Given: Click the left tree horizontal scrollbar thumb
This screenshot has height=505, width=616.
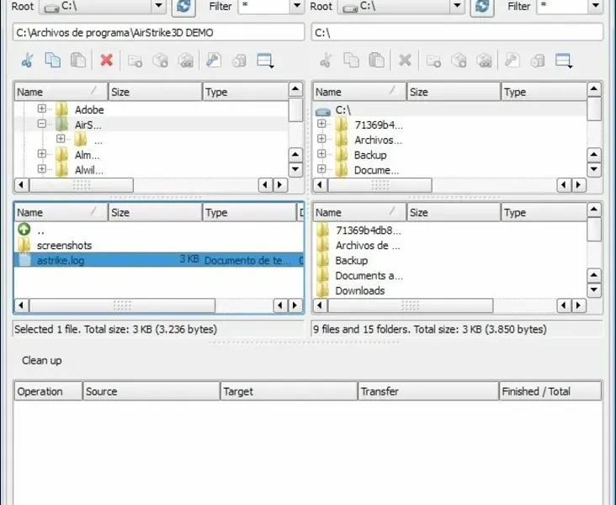Looking at the screenshot, I should 82,185.
